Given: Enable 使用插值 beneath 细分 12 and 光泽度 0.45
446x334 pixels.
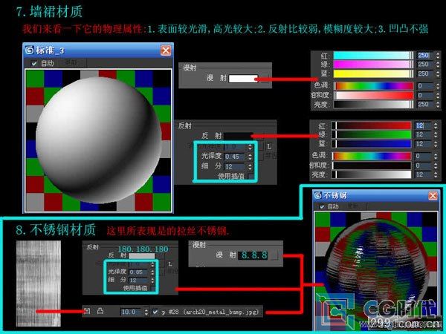Looking at the screenshot, I should click(251, 177).
